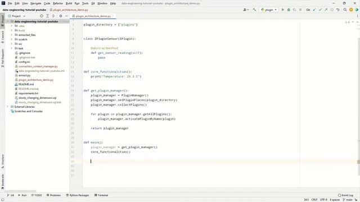360x202 pixels.
Task: Toggle the Structure side panel
Action: coord(2,161)
